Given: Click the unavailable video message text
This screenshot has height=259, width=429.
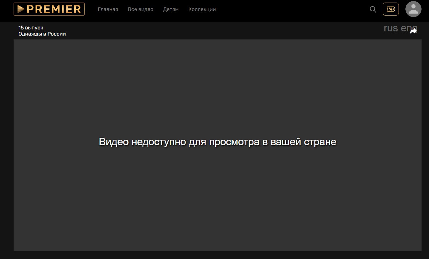Looking at the screenshot, I should click(218, 142).
